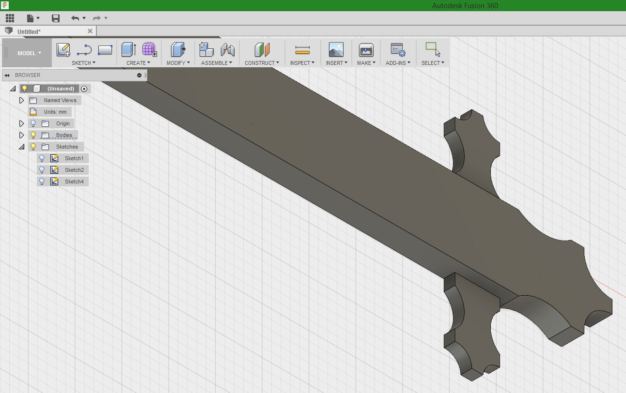
Task: Select the Sketch4 tree item label
Action: pos(74,181)
